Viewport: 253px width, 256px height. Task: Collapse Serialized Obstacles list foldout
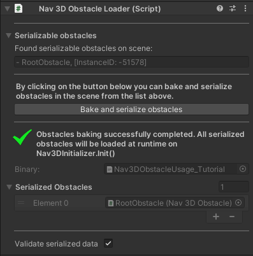9,187
